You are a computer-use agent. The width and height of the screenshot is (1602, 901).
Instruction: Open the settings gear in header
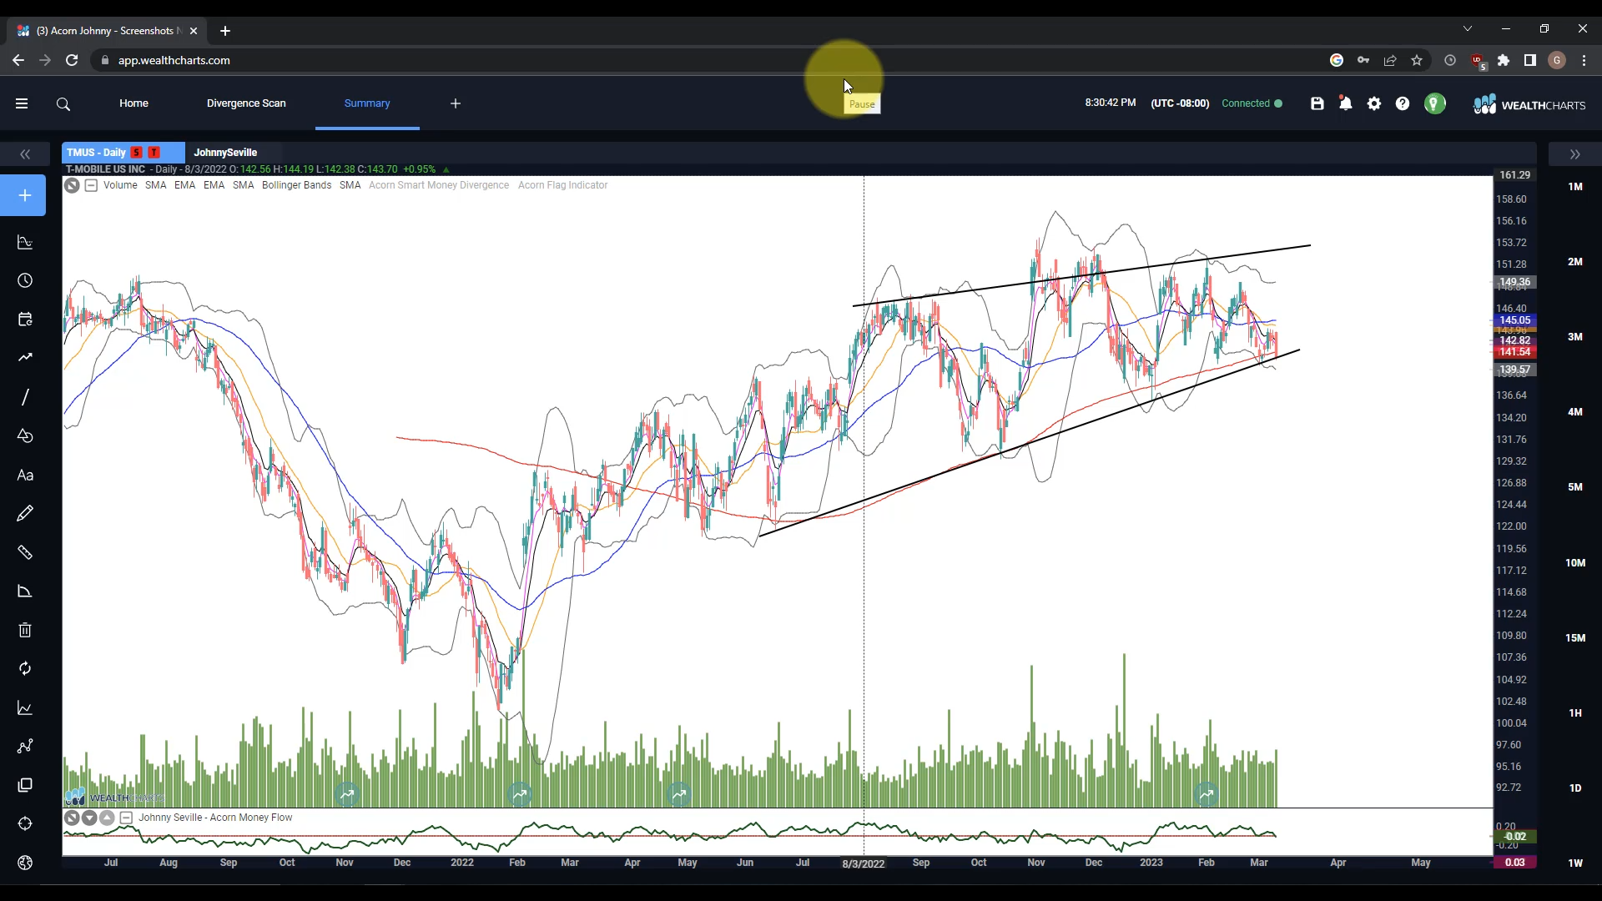pos(1374,103)
